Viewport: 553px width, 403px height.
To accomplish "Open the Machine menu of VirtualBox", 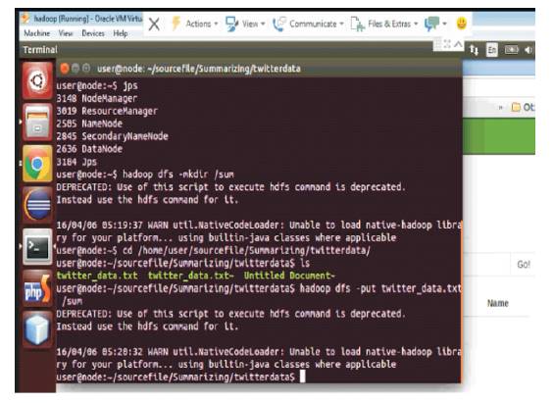I will point(36,33).
